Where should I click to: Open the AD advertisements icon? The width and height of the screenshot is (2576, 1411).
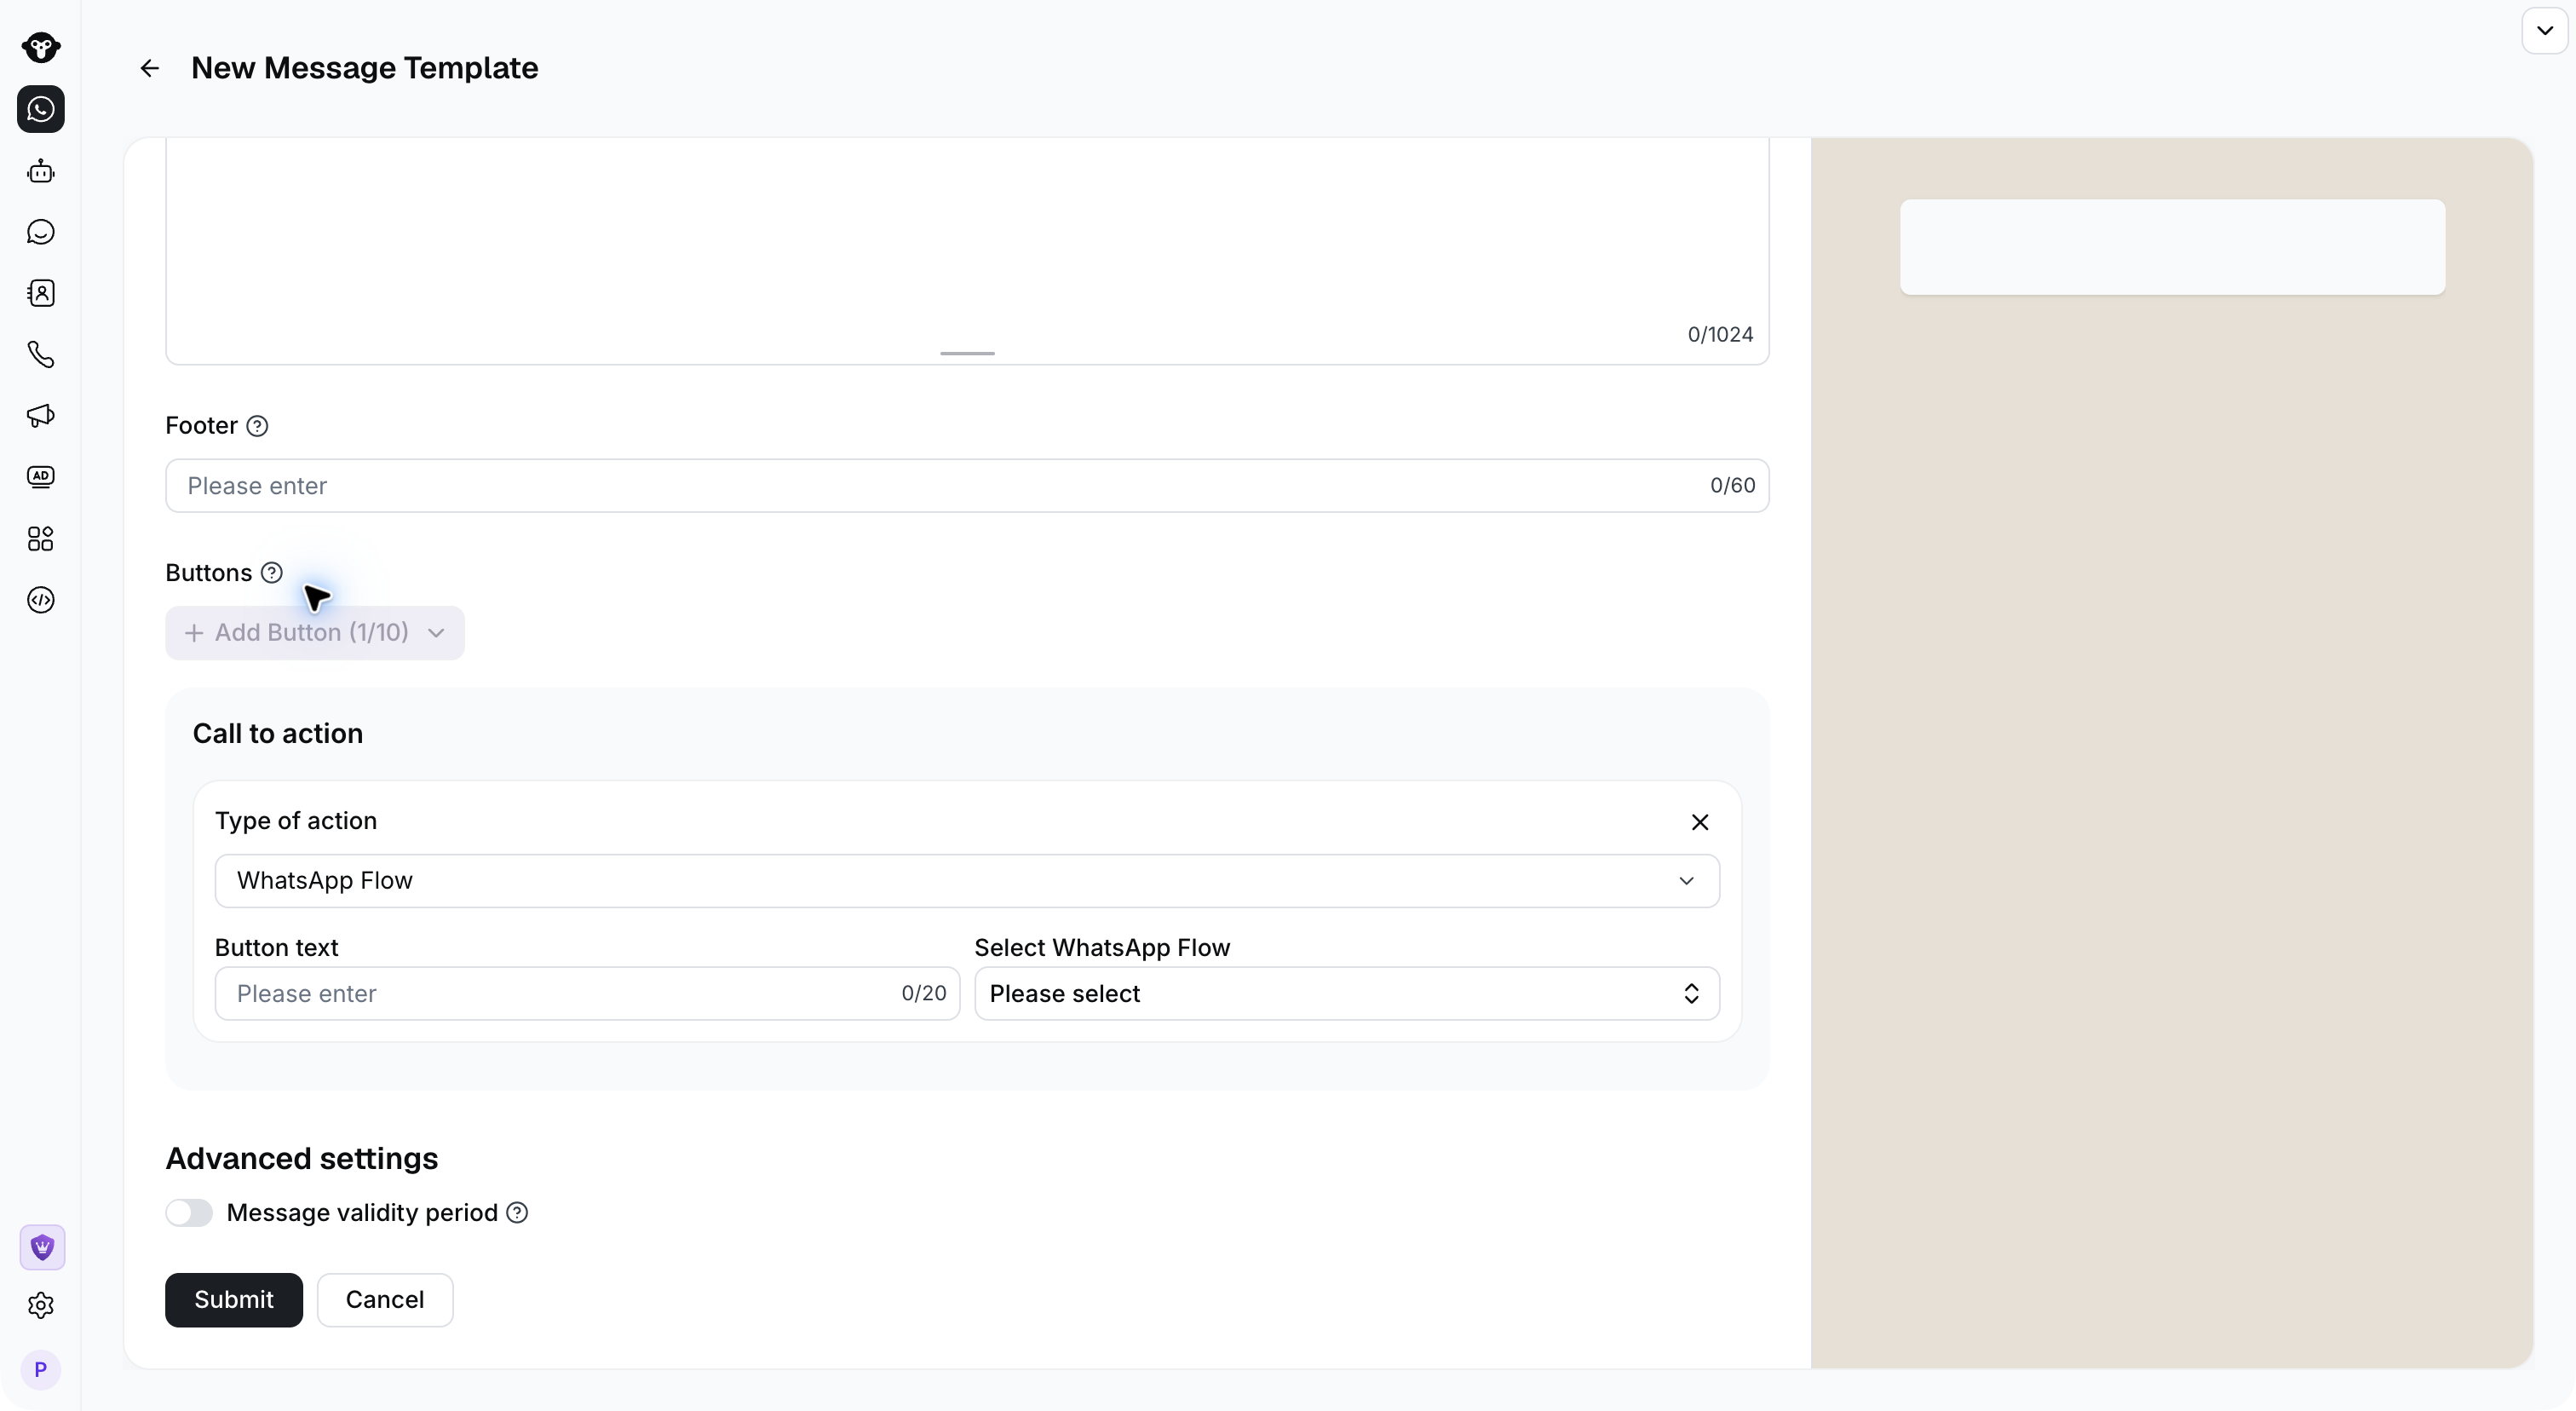coord(41,477)
